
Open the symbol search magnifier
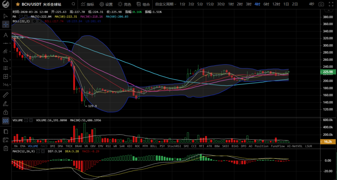pyautogui.click(x=73, y=4)
